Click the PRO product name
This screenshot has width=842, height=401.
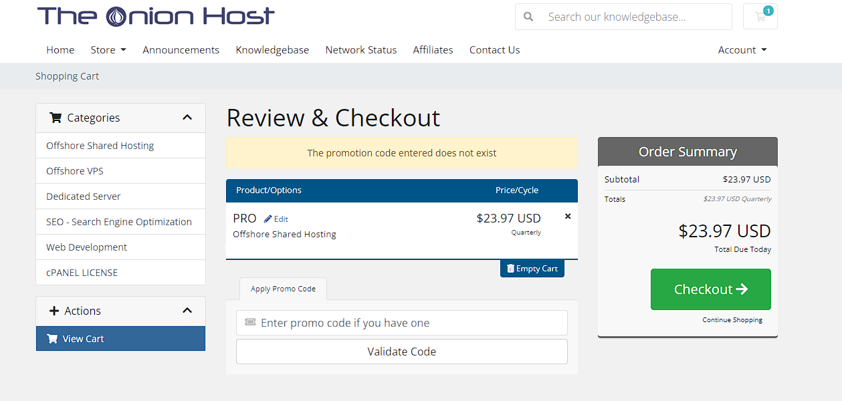point(245,219)
